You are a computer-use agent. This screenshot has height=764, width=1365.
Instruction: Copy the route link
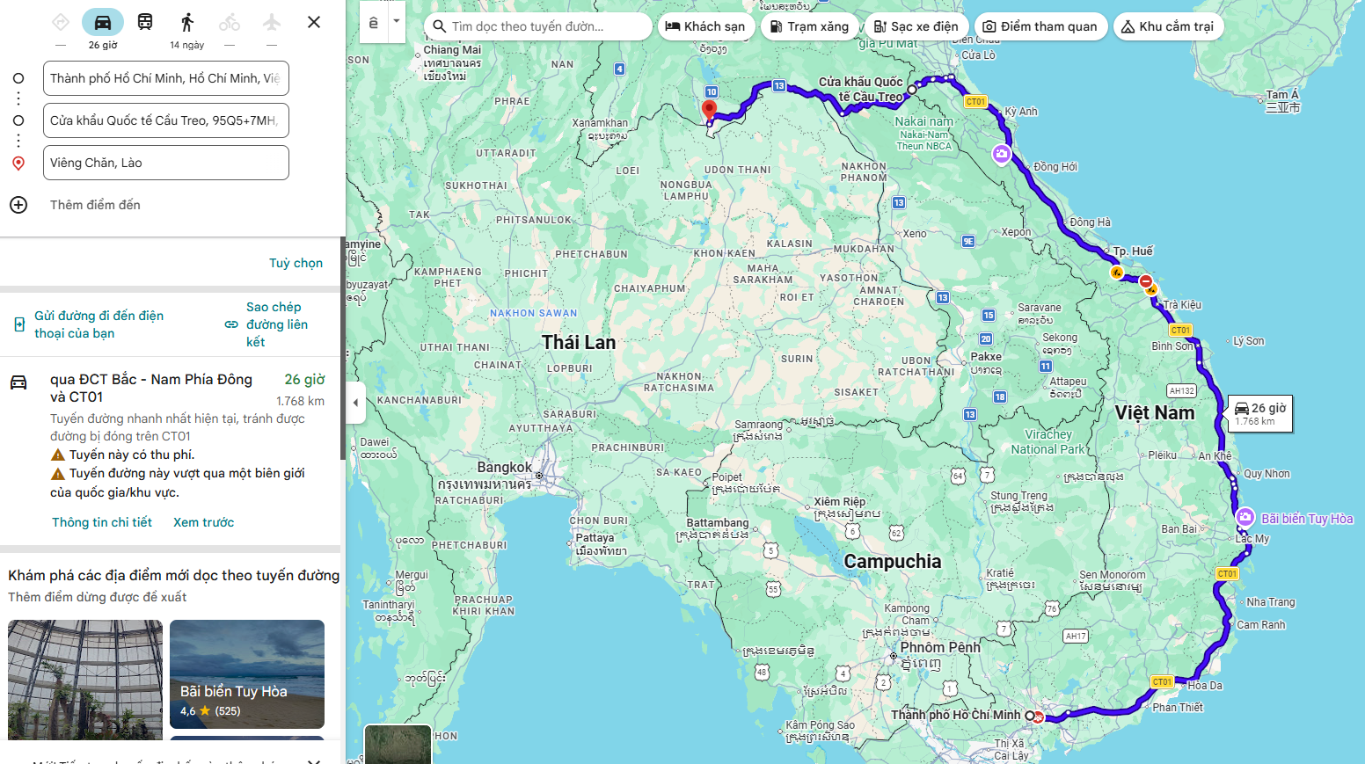click(266, 324)
